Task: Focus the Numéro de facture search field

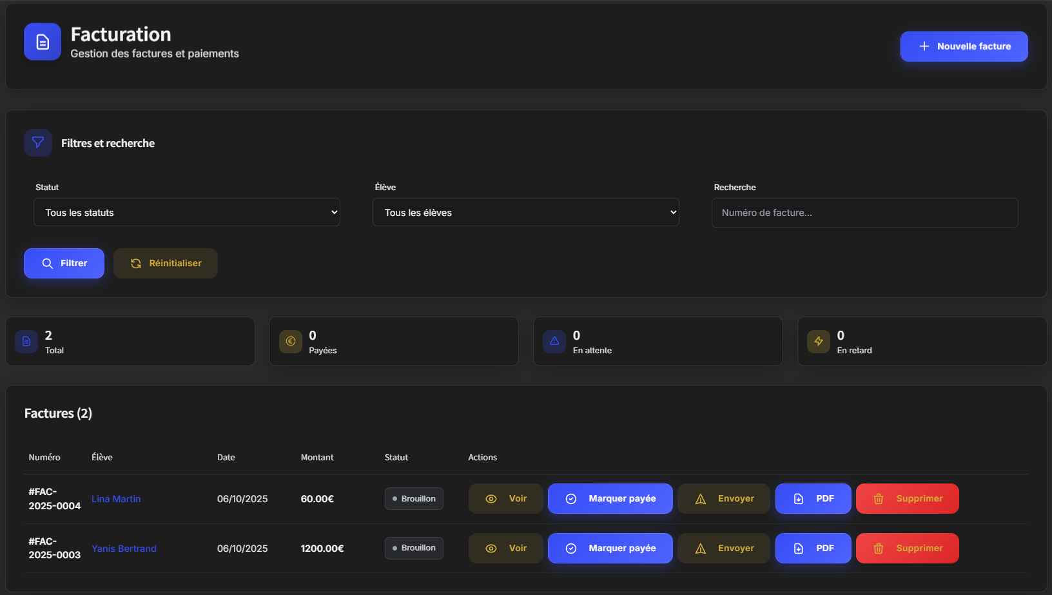Action: point(864,213)
